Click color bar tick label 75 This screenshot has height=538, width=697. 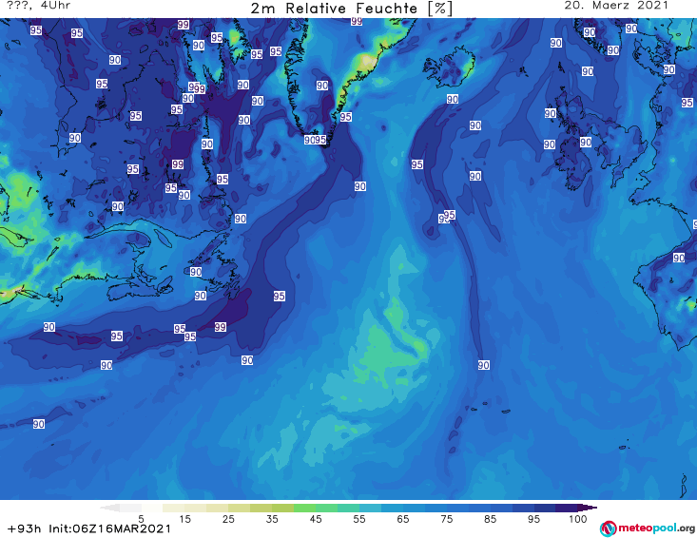coord(447,519)
